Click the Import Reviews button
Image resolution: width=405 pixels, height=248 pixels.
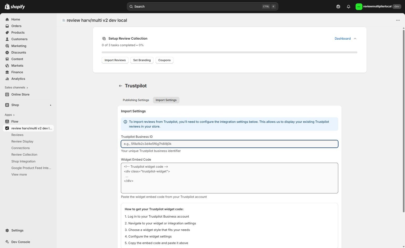pyautogui.click(x=115, y=60)
